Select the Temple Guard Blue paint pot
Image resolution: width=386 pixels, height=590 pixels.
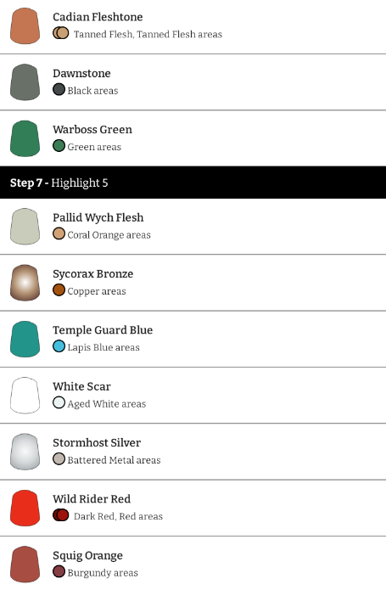(x=25, y=339)
